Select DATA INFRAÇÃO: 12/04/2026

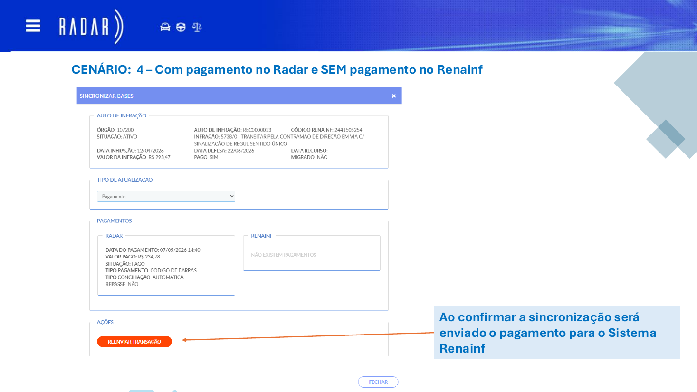tap(130, 151)
